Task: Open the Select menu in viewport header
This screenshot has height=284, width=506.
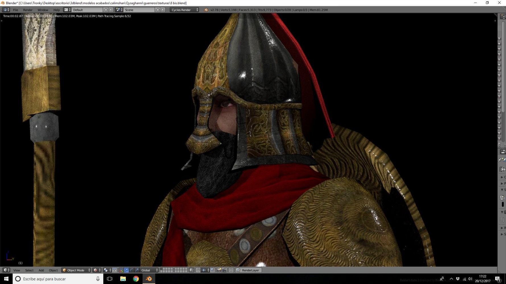Action: coord(29,270)
